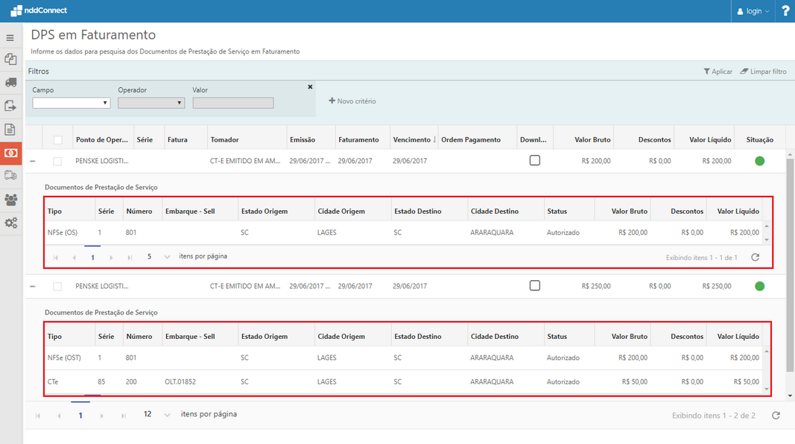The height and width of the screenshot is (444, 795).
Task: Click Novo critério to add a criterion
Action: point(352,101)
